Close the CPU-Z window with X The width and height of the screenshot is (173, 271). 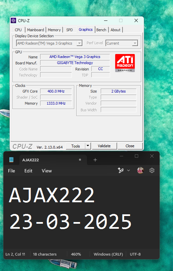tap(136, 20)
